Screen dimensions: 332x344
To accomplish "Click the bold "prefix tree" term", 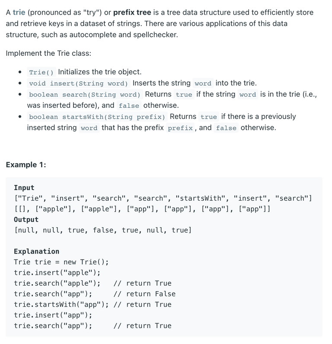I will pos(132,12).
